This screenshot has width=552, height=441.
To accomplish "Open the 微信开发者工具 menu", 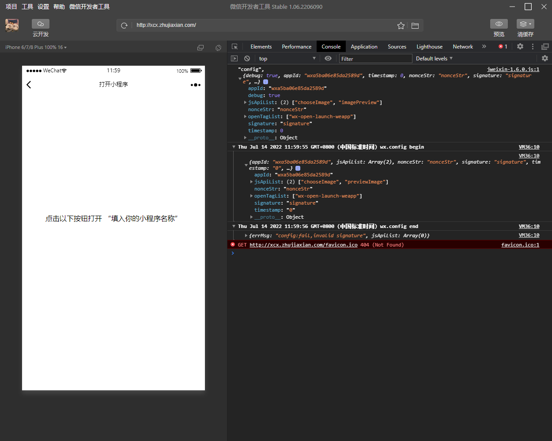I will pos(90,7).
